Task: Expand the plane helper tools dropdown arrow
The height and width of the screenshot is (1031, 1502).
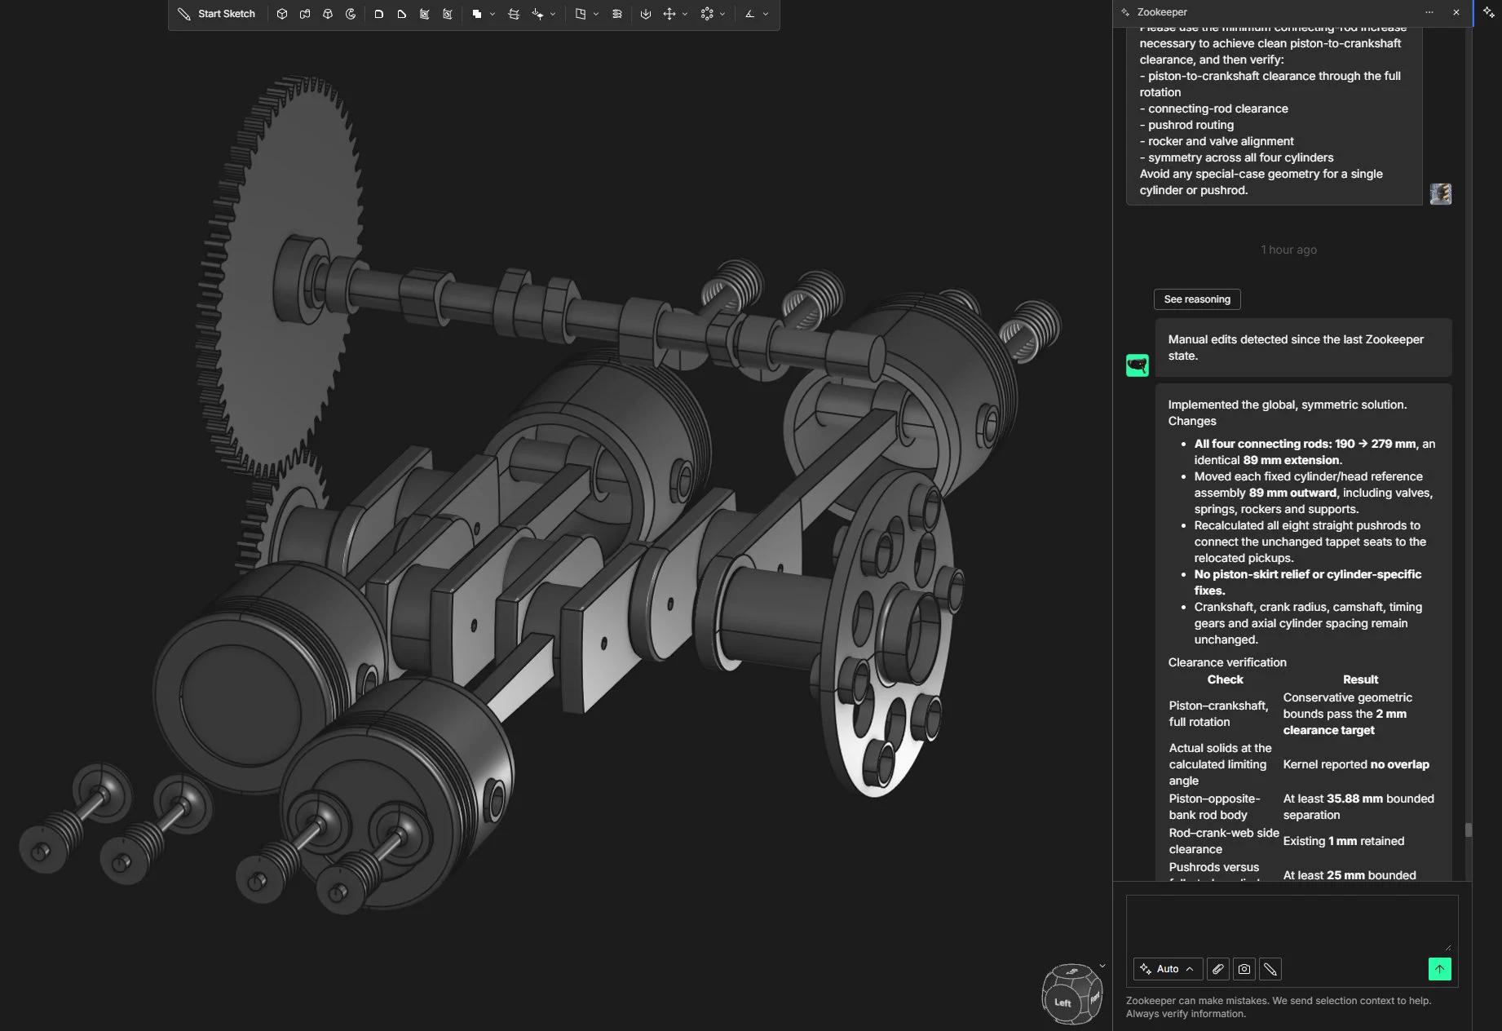Action: click(553, 14)
